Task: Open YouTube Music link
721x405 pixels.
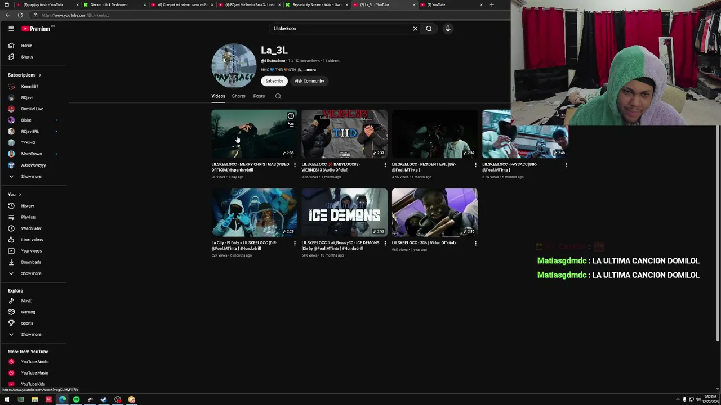Action: click(34, 373)
